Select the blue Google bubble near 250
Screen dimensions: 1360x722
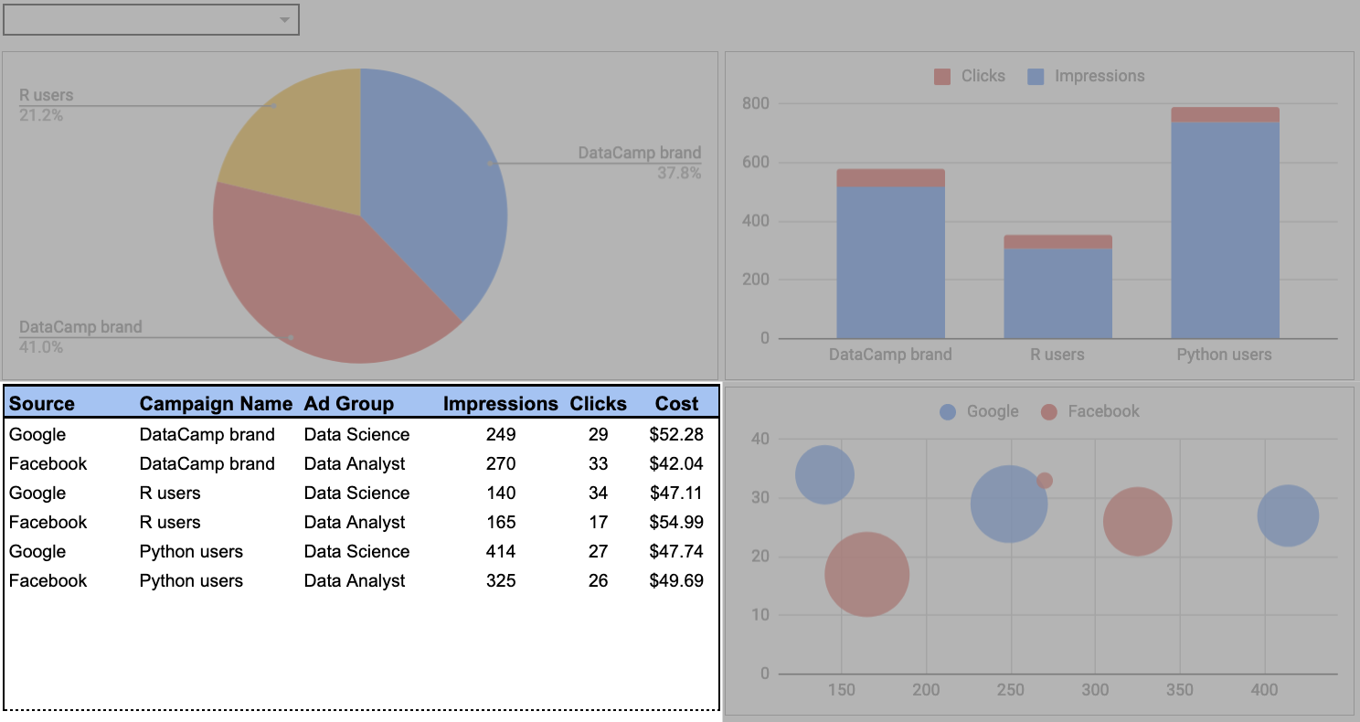1009,504
